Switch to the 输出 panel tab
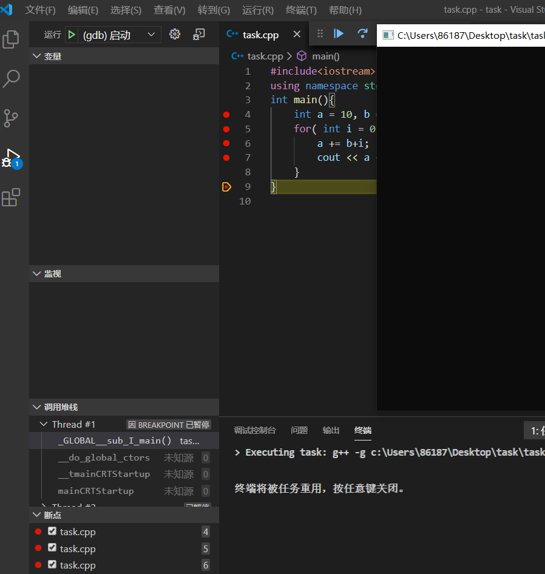 pos(331,430)
